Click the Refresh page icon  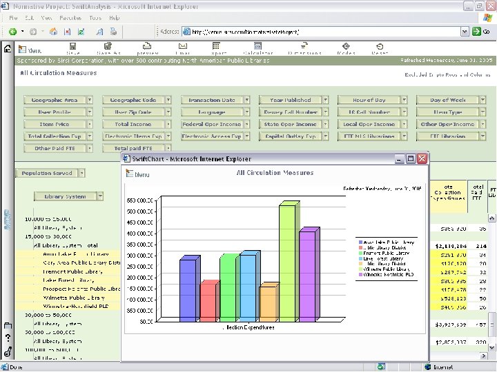click(x=81, y=32)
